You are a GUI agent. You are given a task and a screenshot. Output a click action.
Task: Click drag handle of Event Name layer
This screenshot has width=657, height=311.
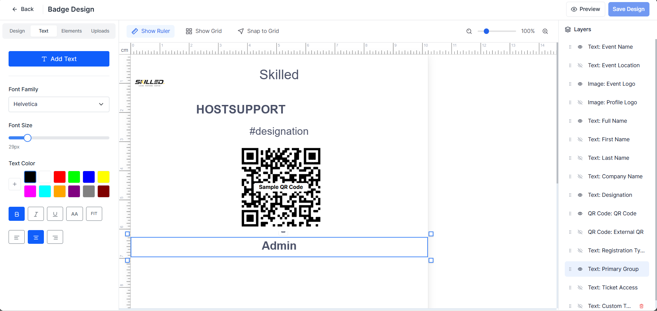coord(570,47)
